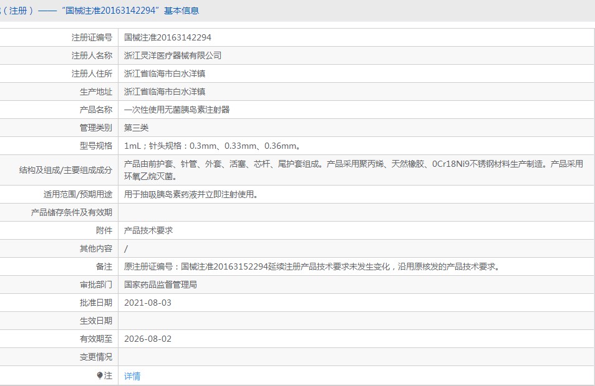
Task: Select the address value in 生产地址 row
Action: coord(165,92)
